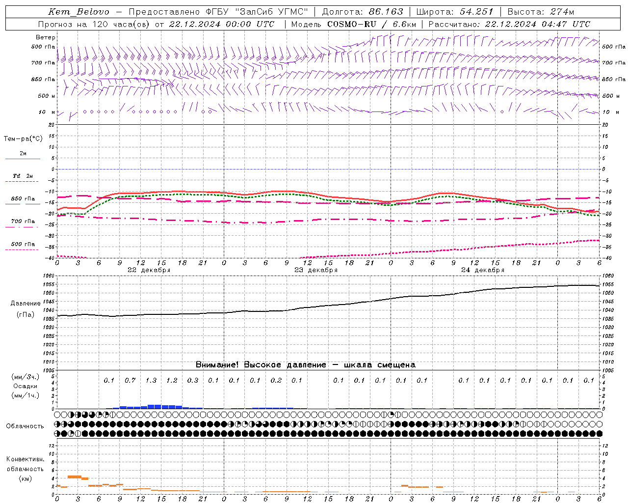Image resolution: width=628 pixels, height=503 pixels.
Task: Click the precipitation value '1.3'
Action: click(x=151, y=380)
